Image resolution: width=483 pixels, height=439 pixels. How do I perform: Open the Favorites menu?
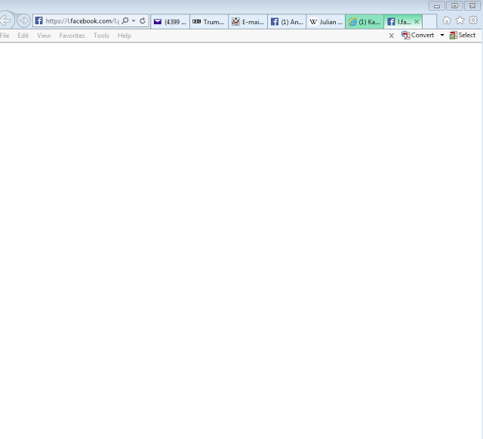[72, 36]
